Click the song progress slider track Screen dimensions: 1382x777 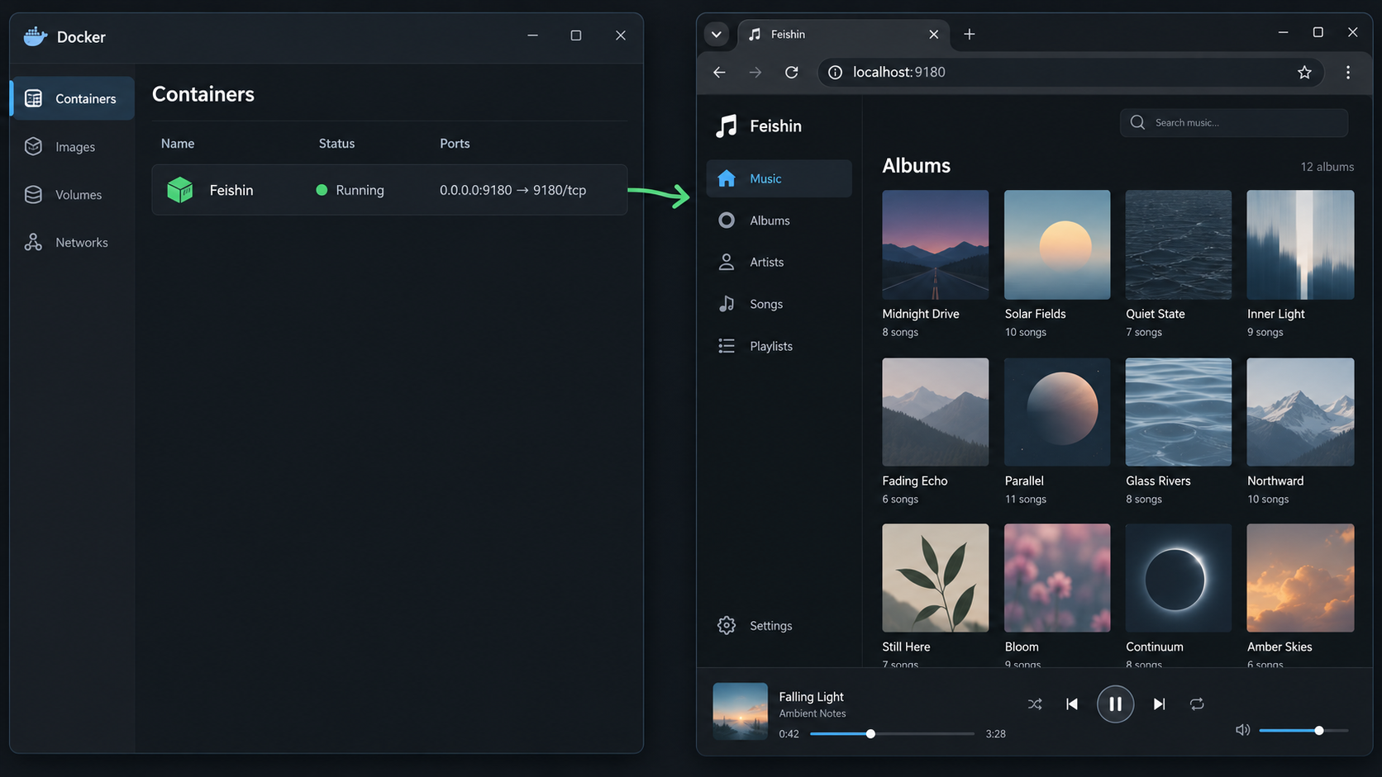pos(892,734)
